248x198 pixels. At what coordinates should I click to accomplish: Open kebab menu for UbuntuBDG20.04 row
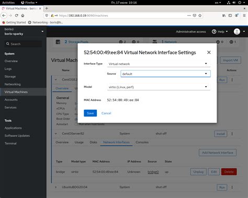(x=232, y=187)
